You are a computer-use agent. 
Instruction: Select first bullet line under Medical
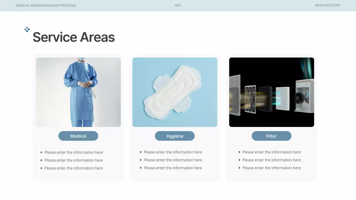point(74,152)
